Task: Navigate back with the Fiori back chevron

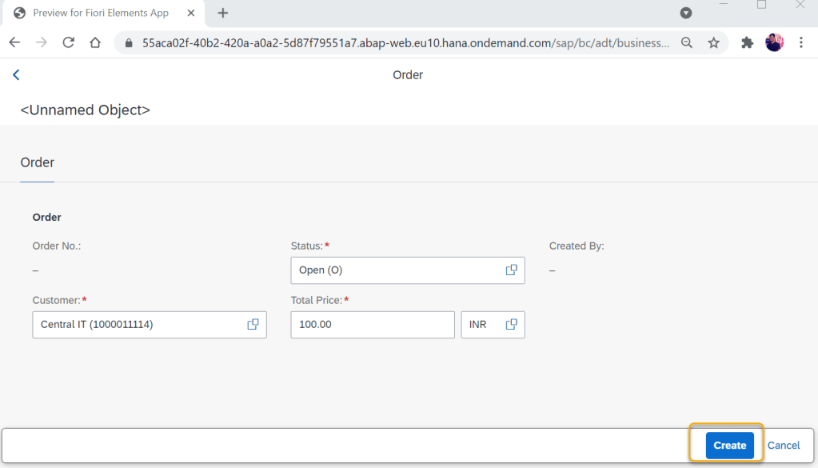Action: (x=16, y=74)
